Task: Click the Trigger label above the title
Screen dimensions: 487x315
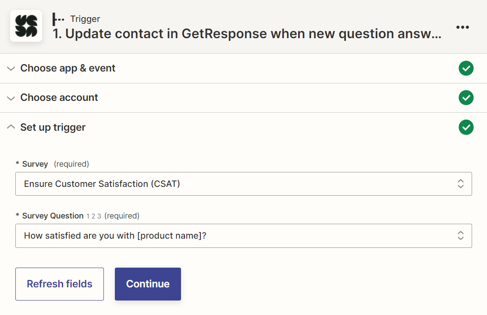Action: [x=85, y=19]
